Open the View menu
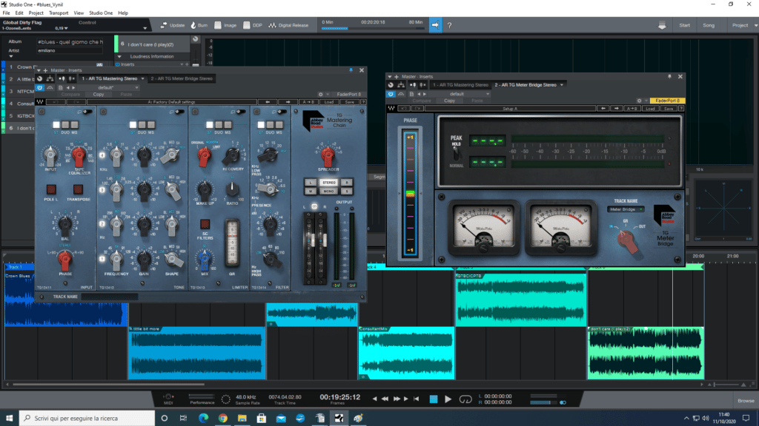The width and height of the screenshot is (759, 426). (79, 13)
